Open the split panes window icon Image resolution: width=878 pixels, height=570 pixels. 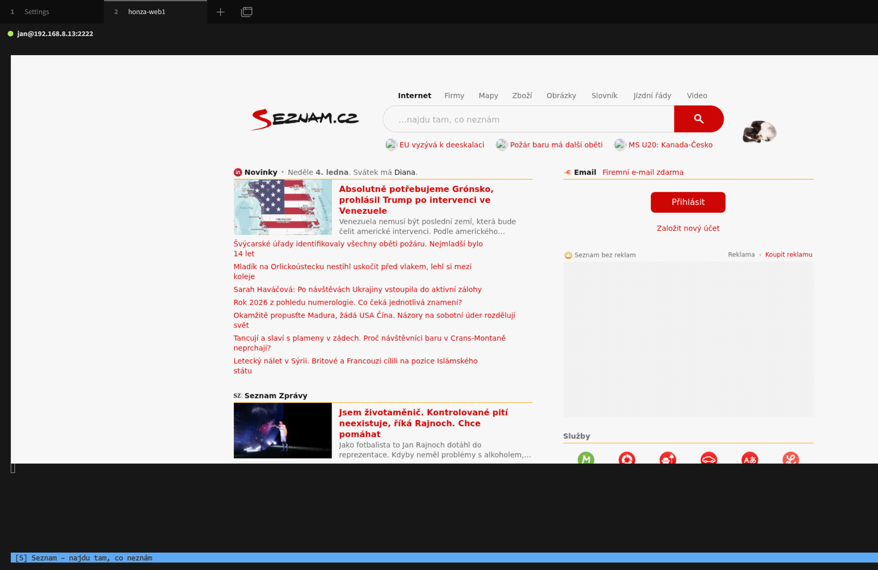point(247,12)
